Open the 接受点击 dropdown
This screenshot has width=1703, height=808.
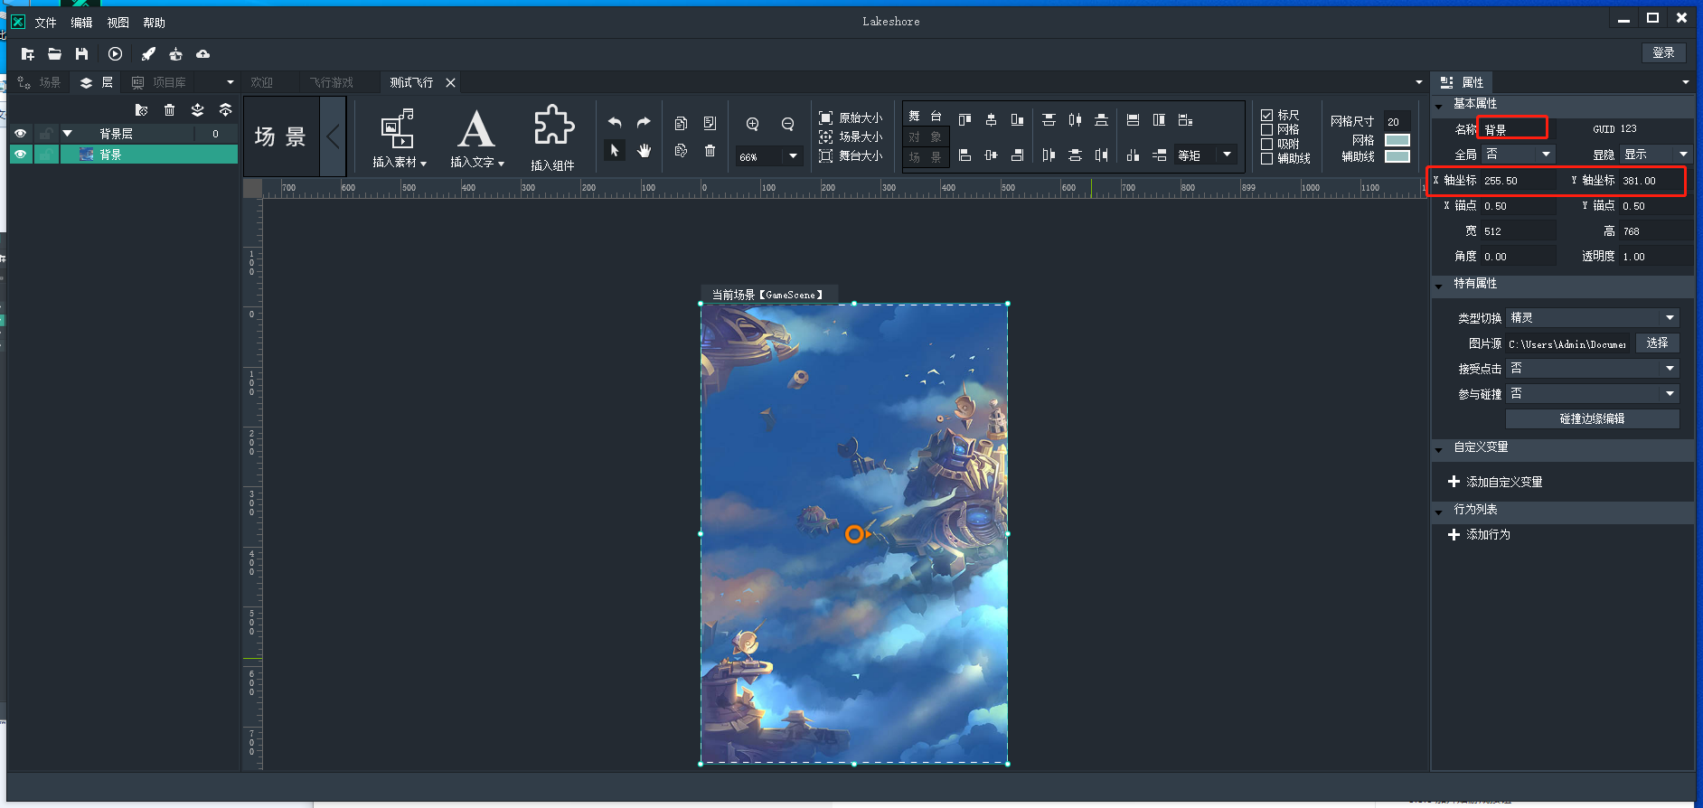(1593, 369)
